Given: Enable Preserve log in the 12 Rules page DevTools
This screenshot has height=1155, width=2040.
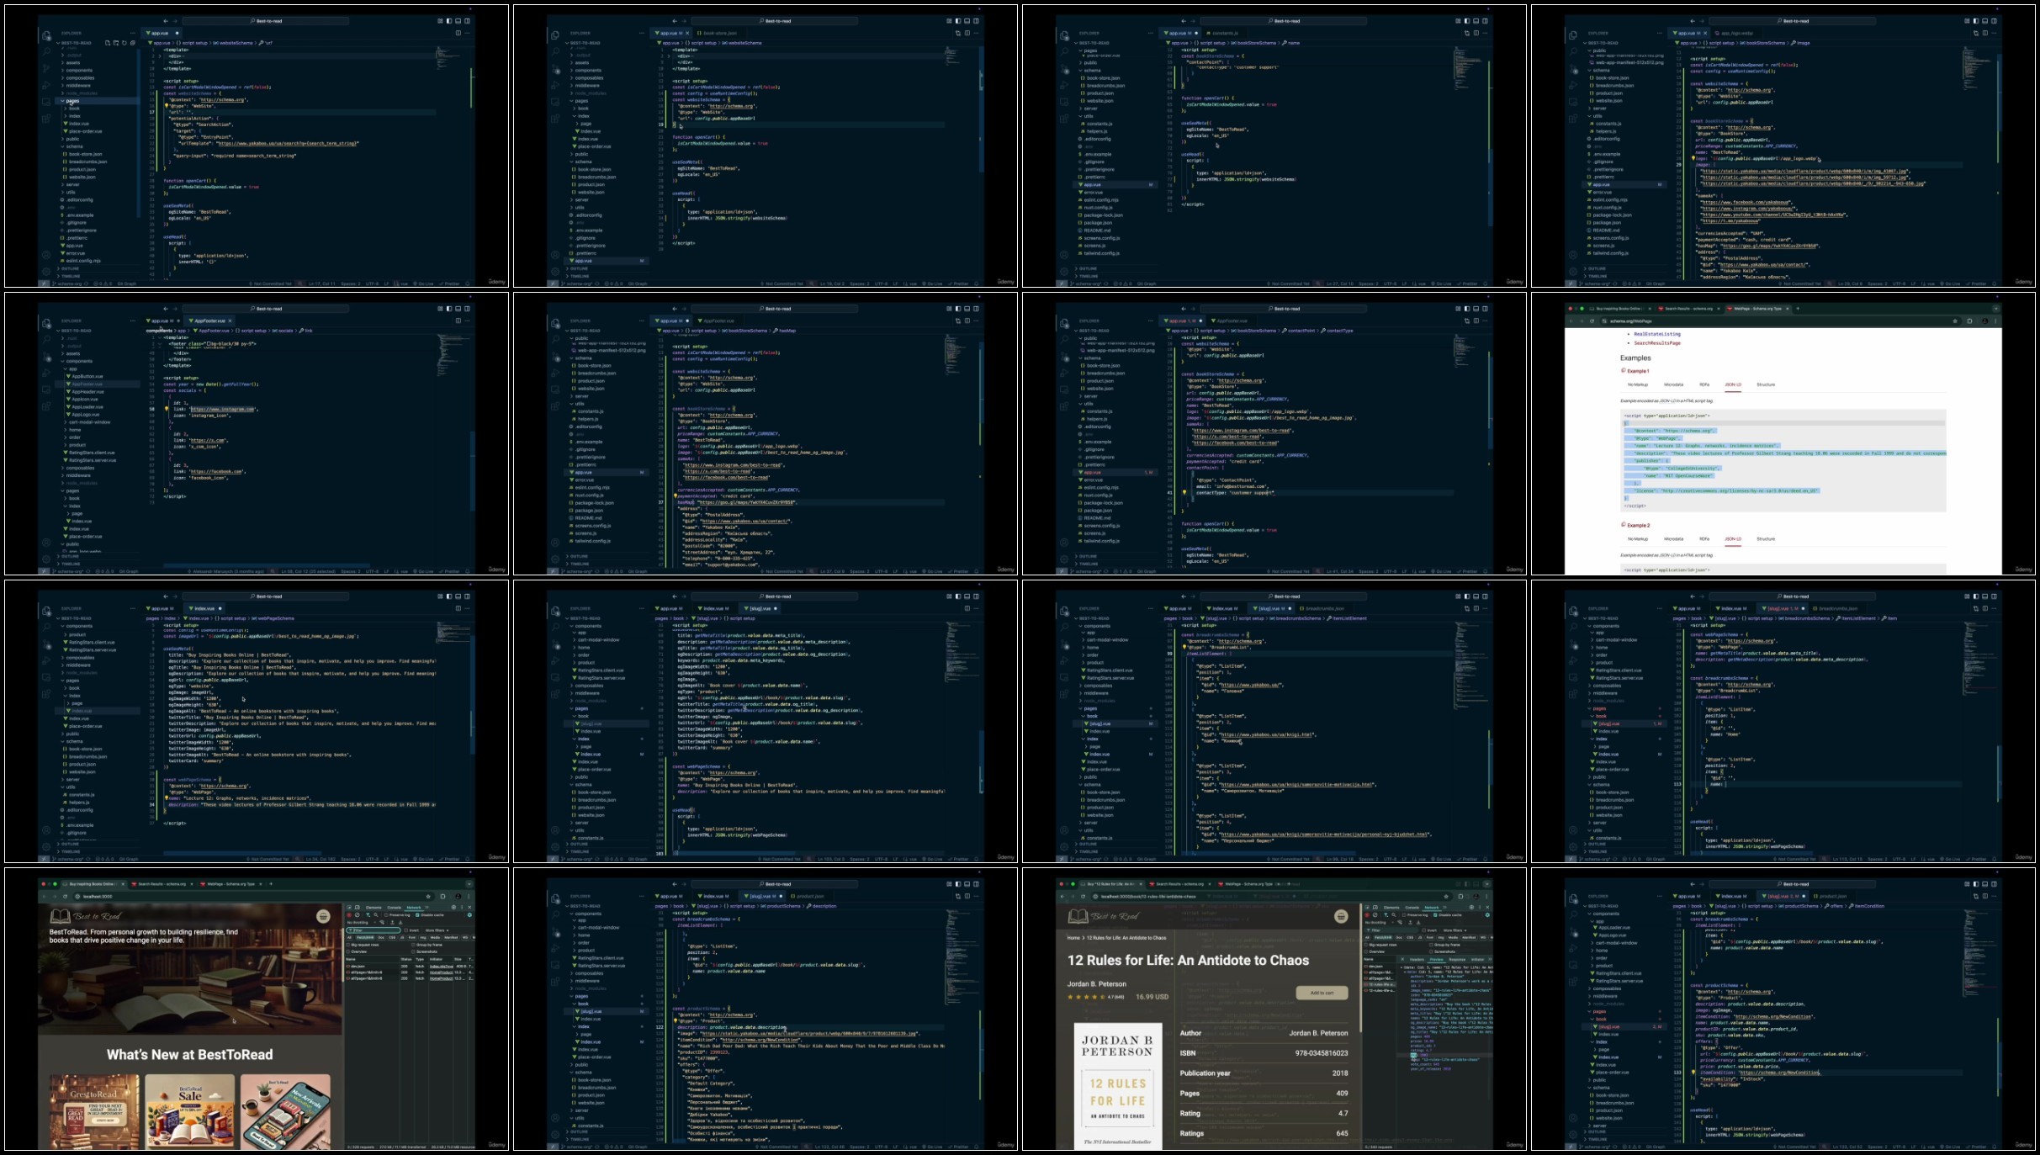Looking at the screenshot, I should point(1404,915).
